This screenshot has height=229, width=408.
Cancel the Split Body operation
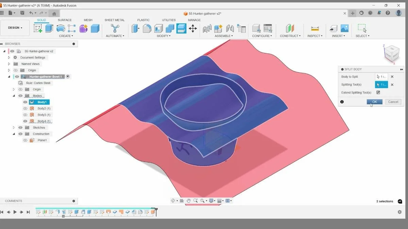393,102
